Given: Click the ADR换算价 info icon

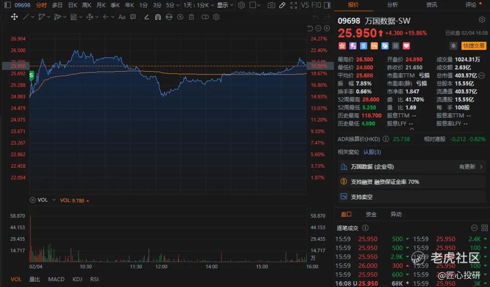Looking at the screenshot, I should click(386, 139).
